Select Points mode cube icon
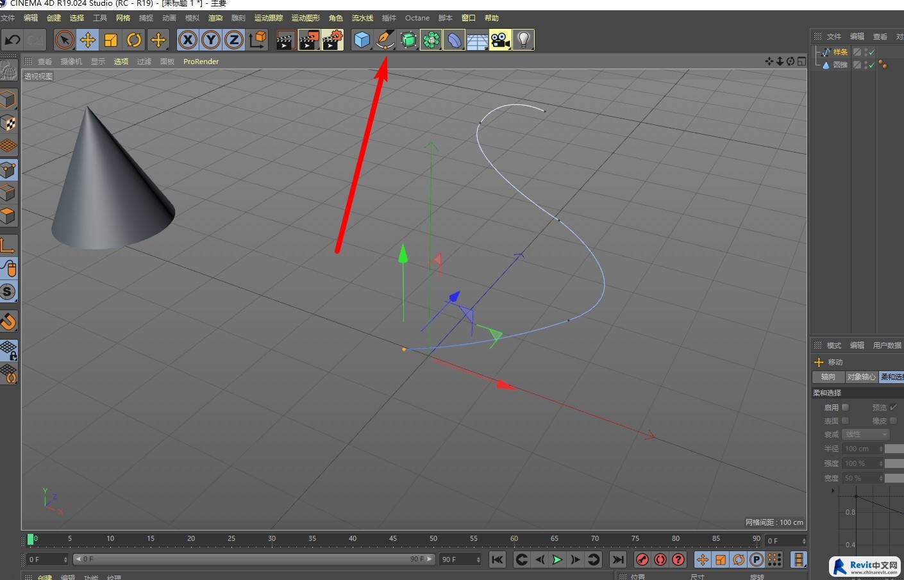Screen dimensions: 904x580 pos(8,169)
